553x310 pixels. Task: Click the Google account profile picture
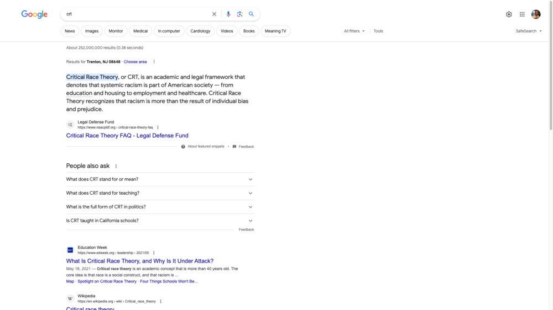point(536,14)
